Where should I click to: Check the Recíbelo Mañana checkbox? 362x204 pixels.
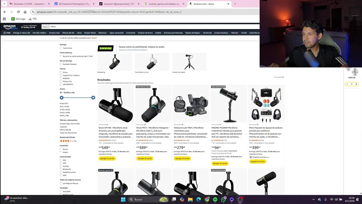pyautogui.click(x=61, y=64)
